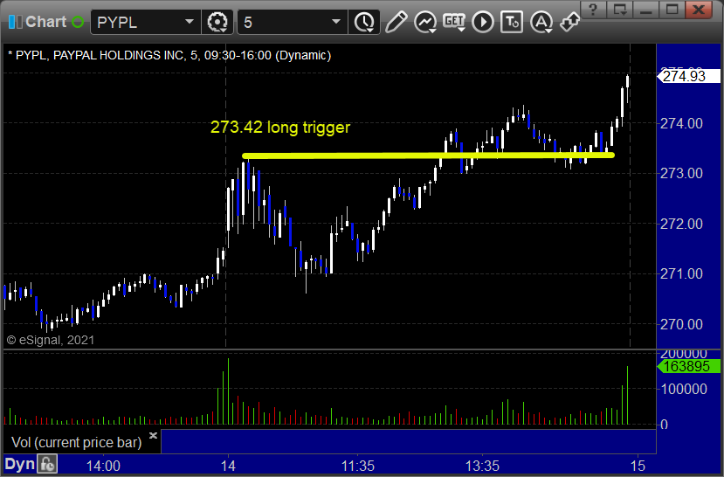This screenshot has height=477, width=724.
Task: Open the symbol settings gear icon
Action: (x=217, y=22)
